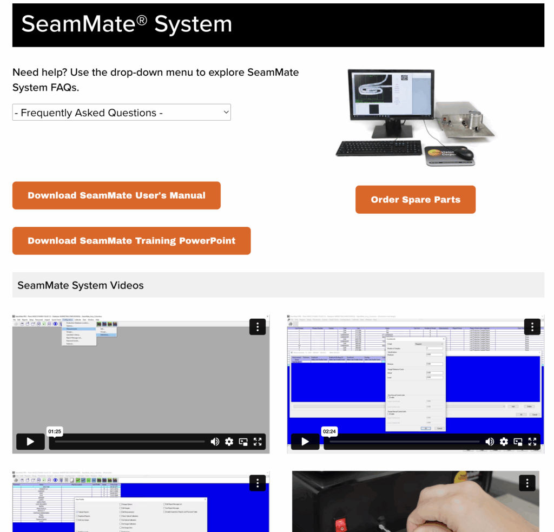
Task: Enable picture-in-picture on the 01:25 video
Action: (243, 442)
